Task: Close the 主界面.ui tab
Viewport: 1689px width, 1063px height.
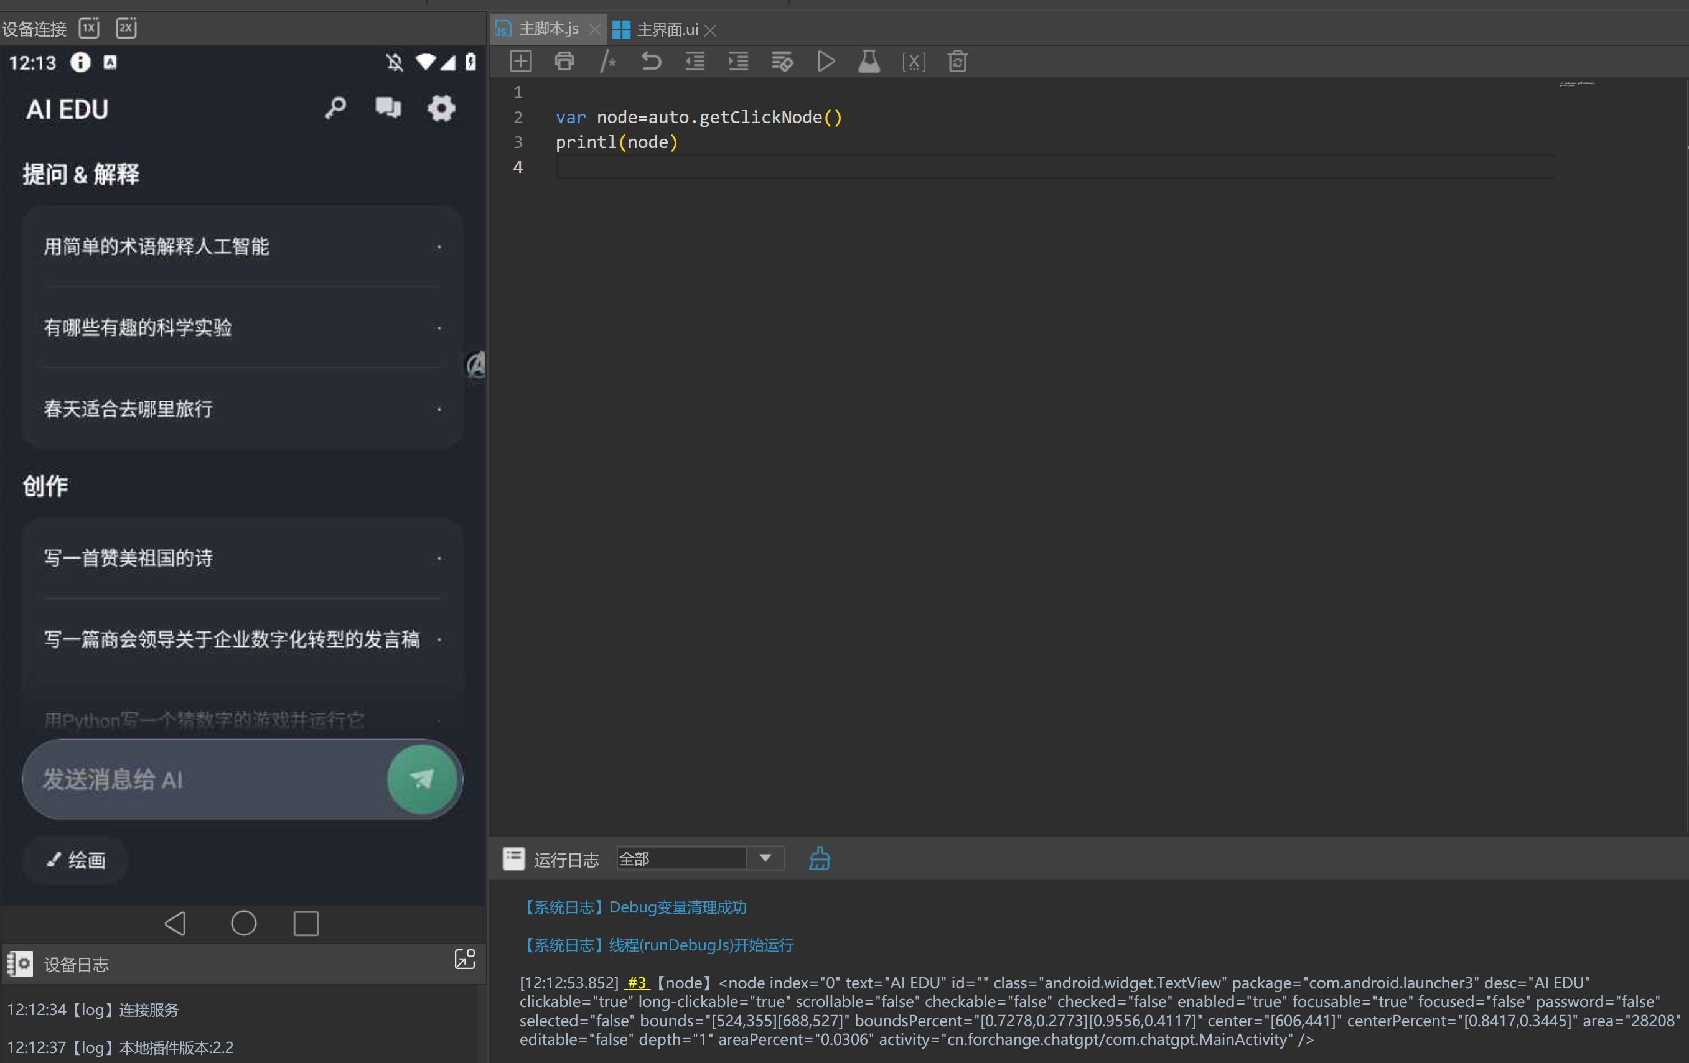Action: [x=711, y=30]
